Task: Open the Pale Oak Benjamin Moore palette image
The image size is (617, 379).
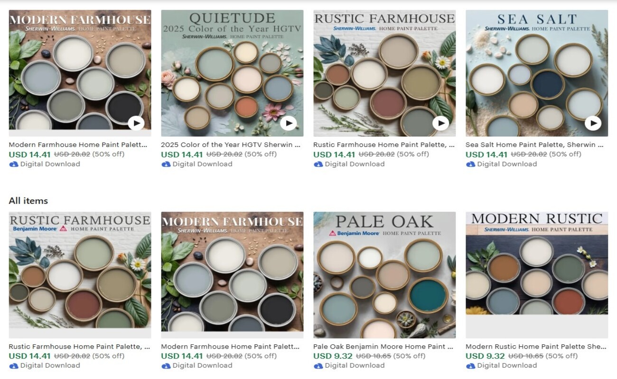Action: [x=384, y=275]
